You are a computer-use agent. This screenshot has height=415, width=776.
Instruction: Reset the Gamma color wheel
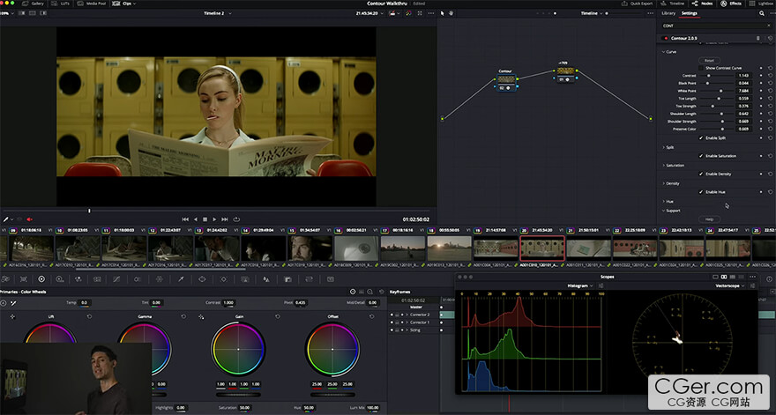183,315
